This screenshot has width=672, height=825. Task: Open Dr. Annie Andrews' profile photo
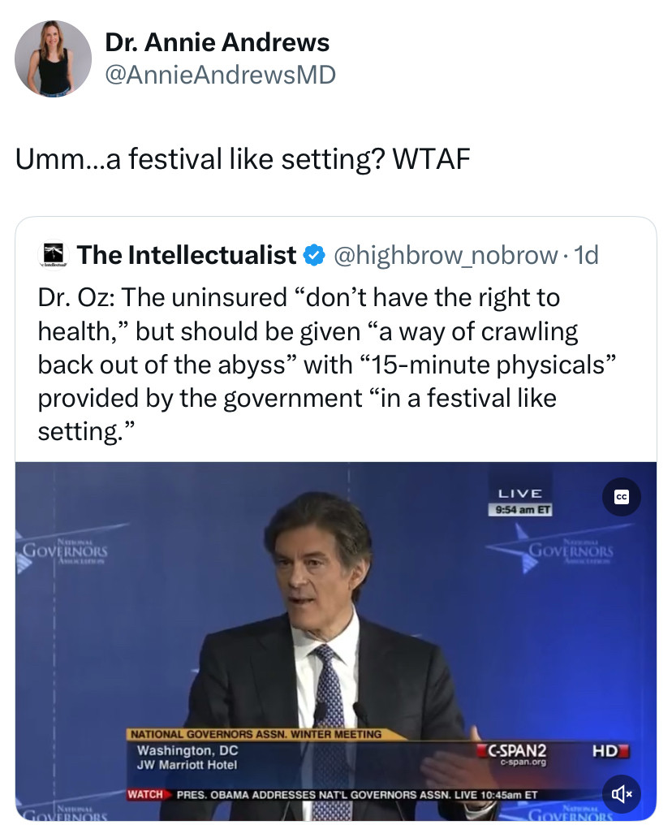53,58
